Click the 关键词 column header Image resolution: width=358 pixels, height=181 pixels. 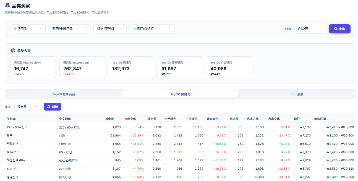[x=11, y=119]
